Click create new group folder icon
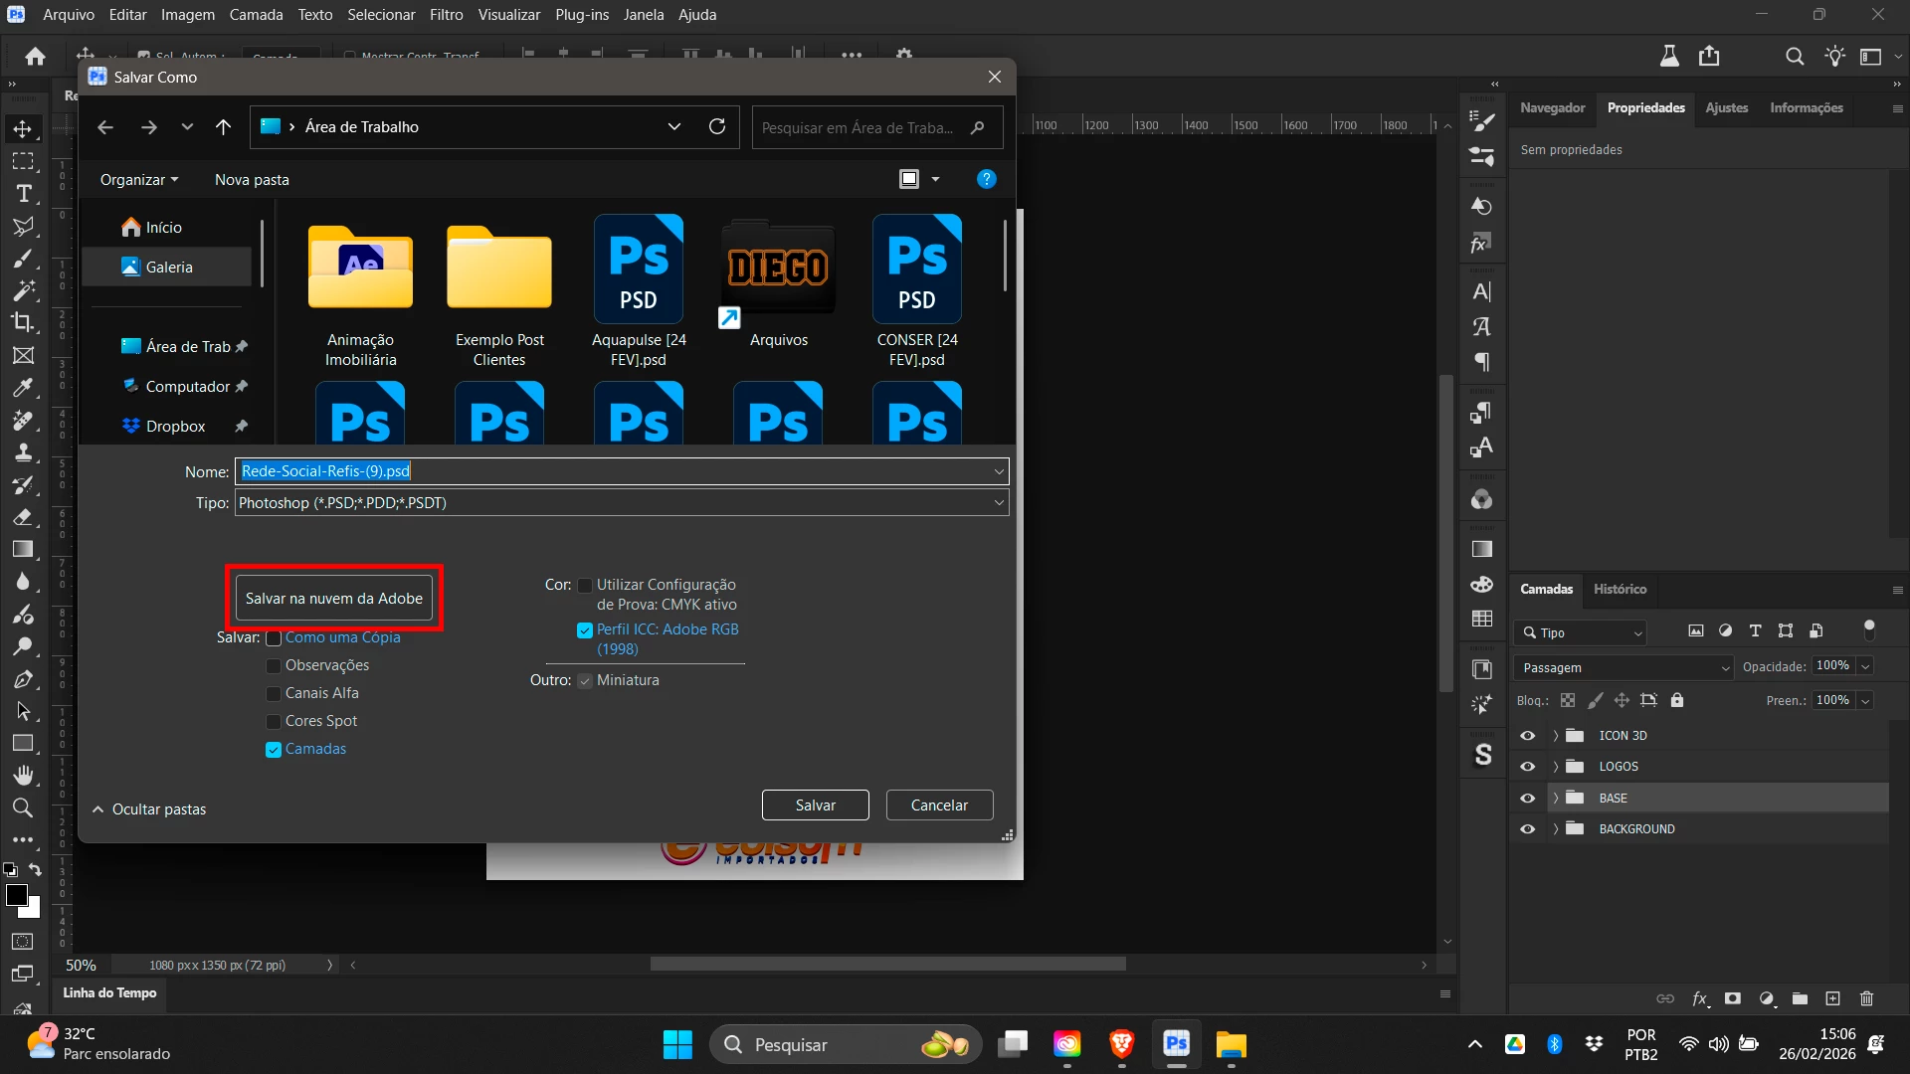Viewport: 1910px width, 1074px height. [x=1800, y=998]
